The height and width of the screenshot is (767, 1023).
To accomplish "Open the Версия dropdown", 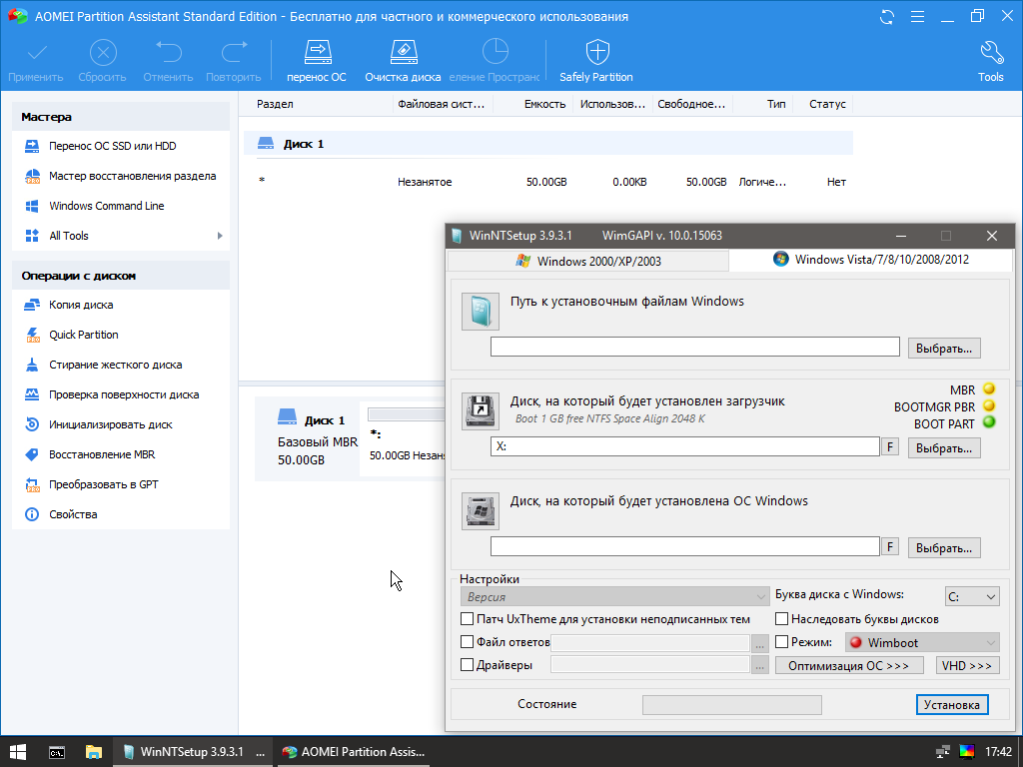I will tap(614, 597).
